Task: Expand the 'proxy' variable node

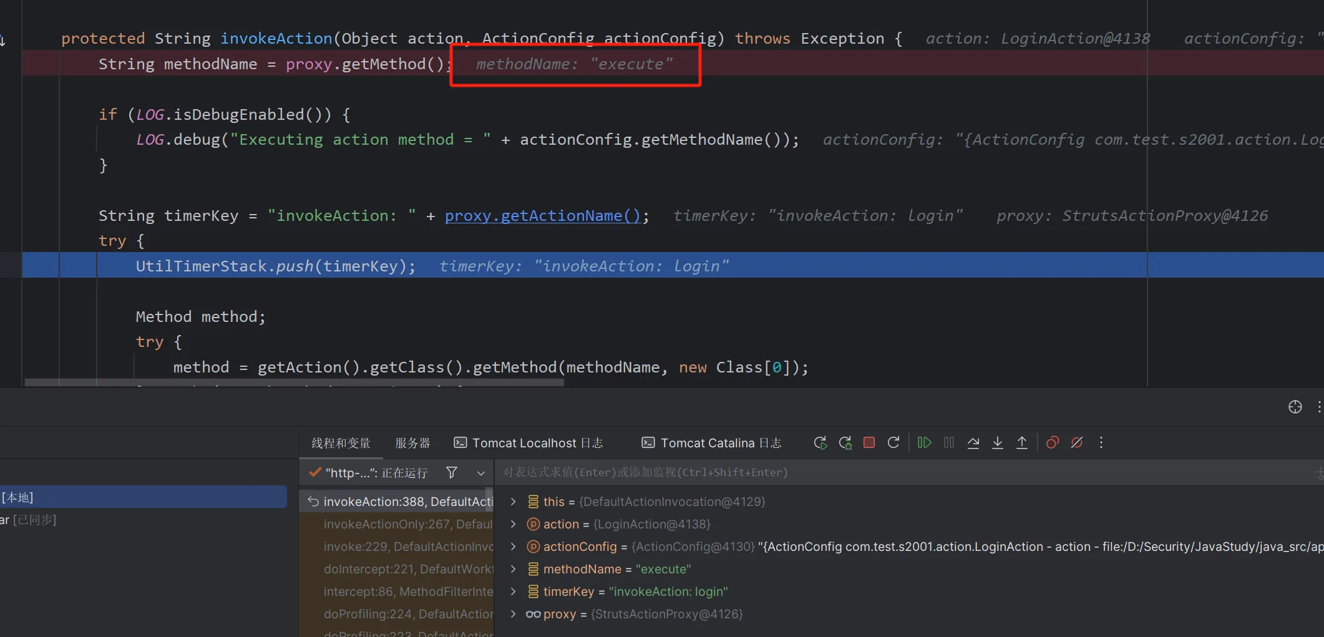Action: (x=513, y=614)
